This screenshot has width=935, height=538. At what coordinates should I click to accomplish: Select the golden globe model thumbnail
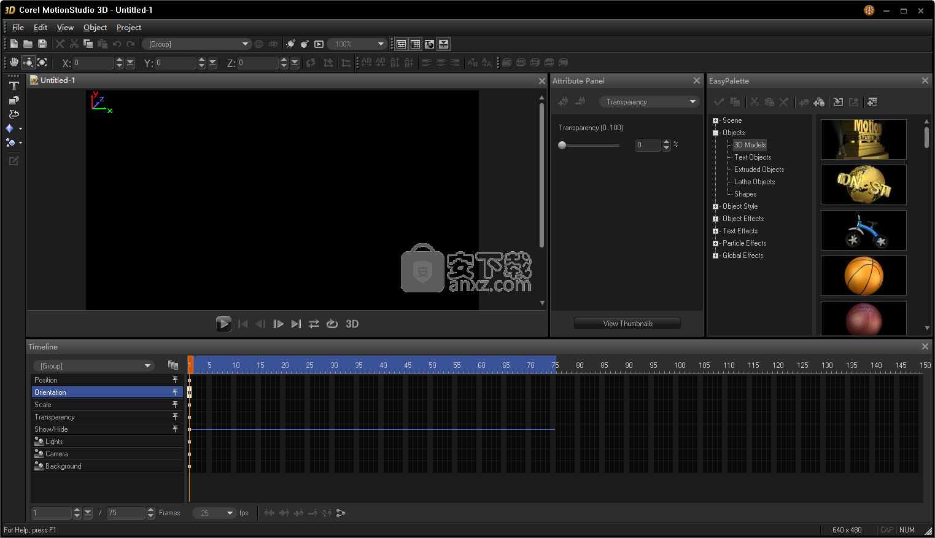pyautogui.click(x=863, y=185)
